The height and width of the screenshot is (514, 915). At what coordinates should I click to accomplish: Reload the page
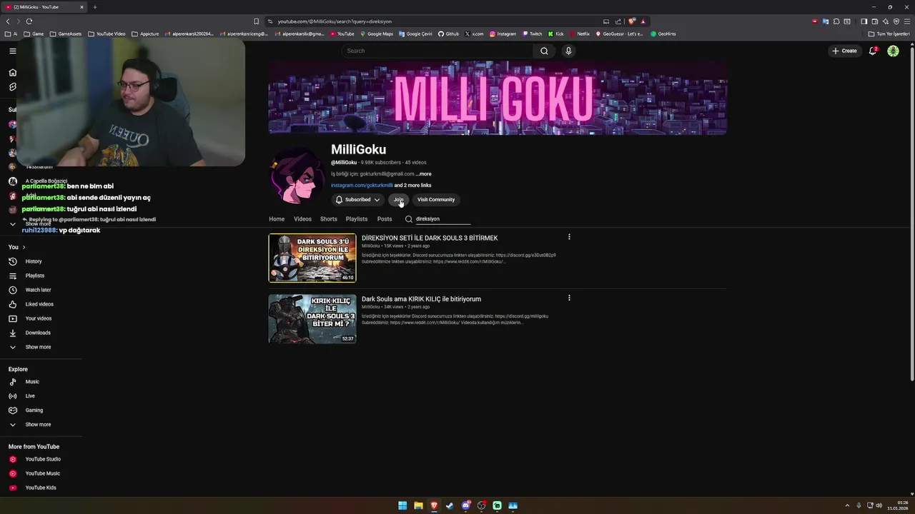pyautogui.click(x=29, y=21)
